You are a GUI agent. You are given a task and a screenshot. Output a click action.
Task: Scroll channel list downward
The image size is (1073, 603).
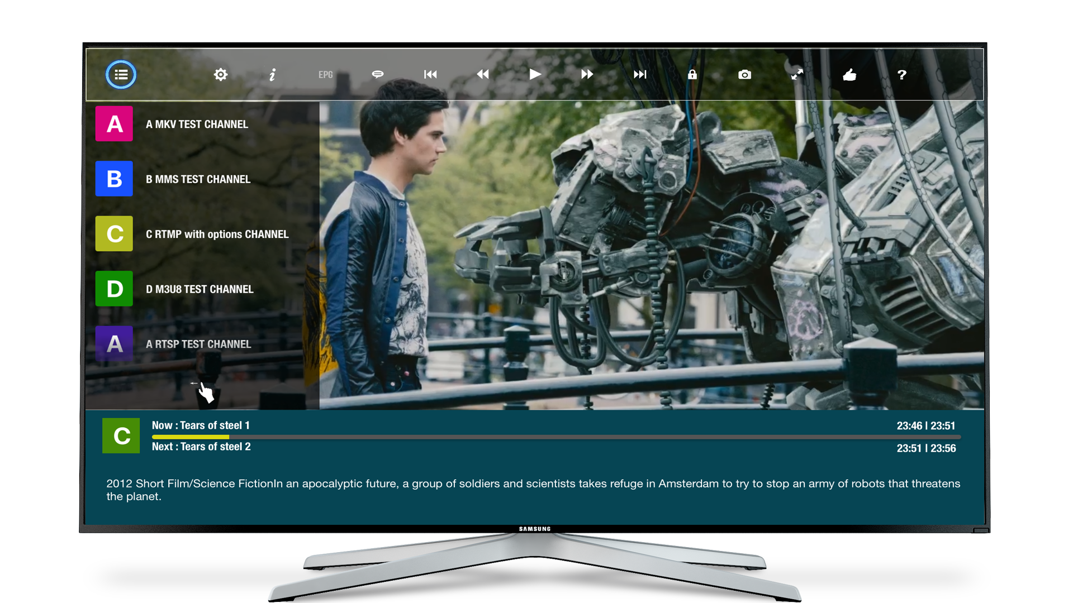click(204, 390)
